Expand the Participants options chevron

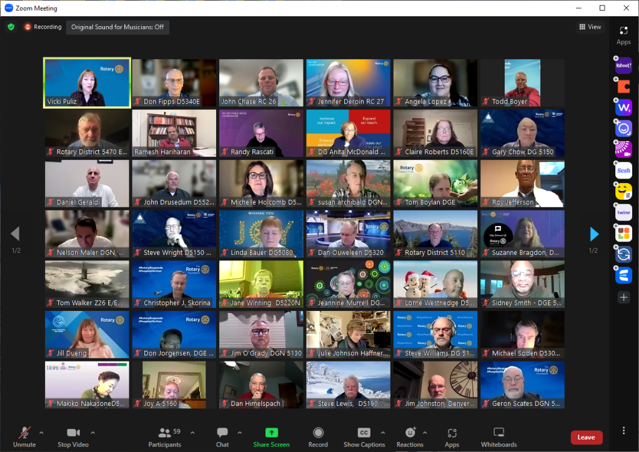coord(192,432)
